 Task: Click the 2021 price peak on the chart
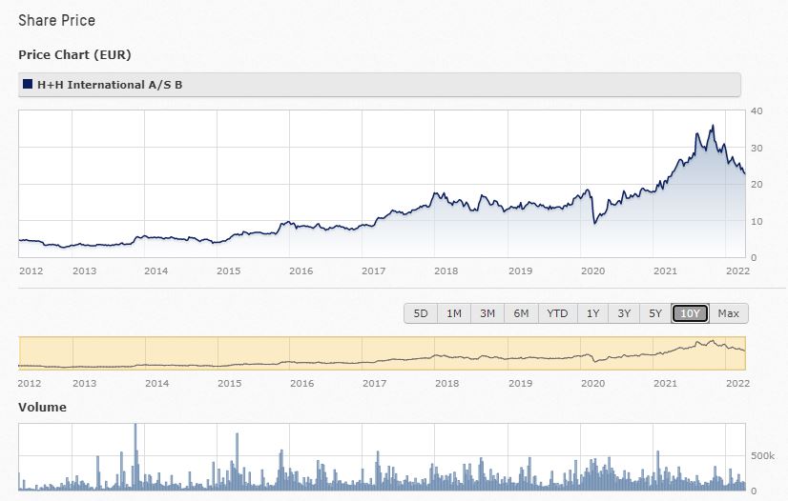click(x=712, y=126)
